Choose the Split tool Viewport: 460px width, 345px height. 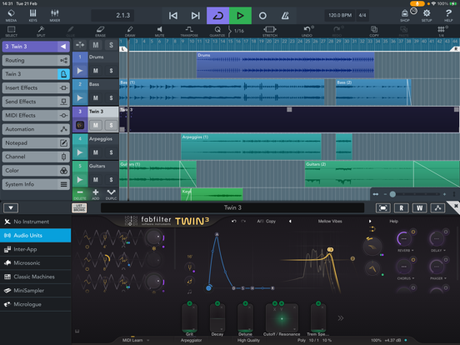click(x=41, y=31)
